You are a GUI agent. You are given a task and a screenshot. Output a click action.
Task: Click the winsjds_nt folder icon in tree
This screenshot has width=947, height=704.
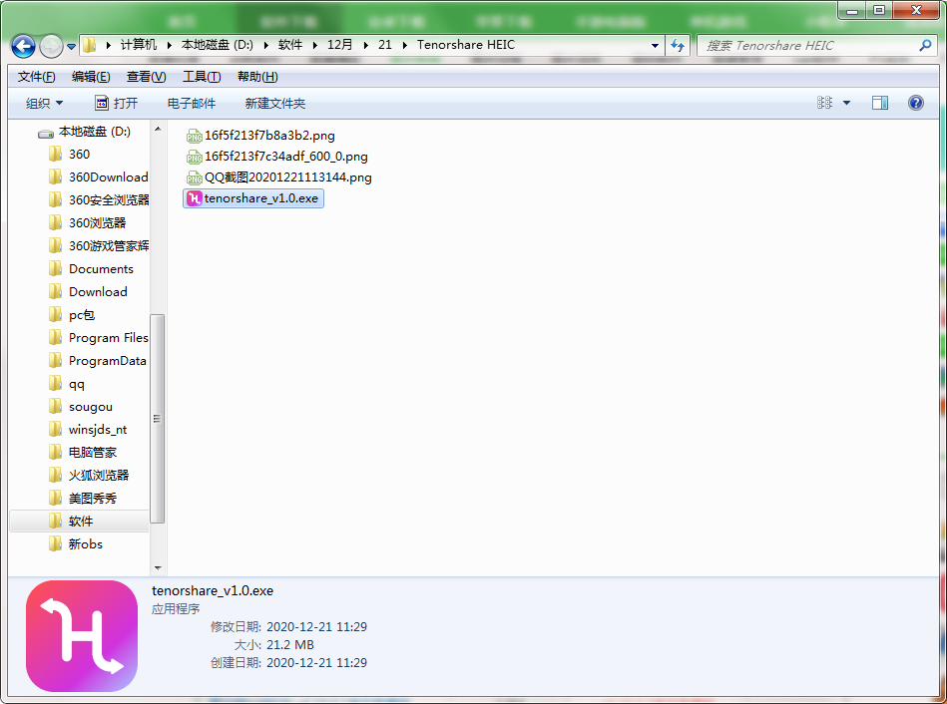55,429
